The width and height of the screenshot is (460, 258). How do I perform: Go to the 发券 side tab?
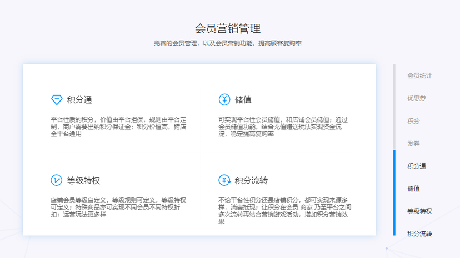click(413, 144)
